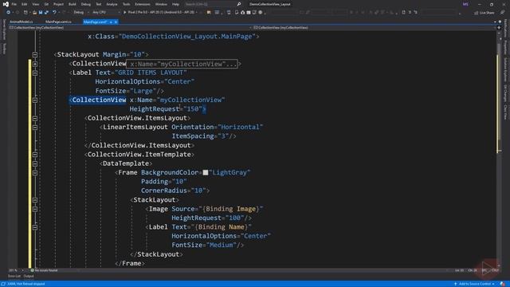The image size is (510, 287).
Task: Open the Edit menu
Action: (x=25, y=4)
